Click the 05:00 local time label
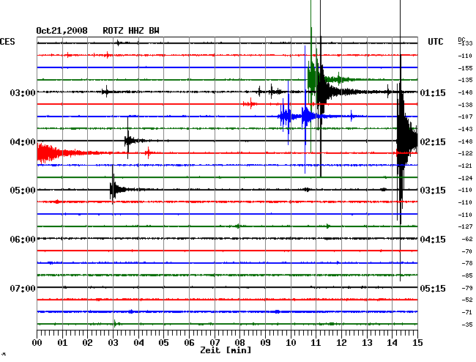Screen dimensions: 476x362 [23, 191]
